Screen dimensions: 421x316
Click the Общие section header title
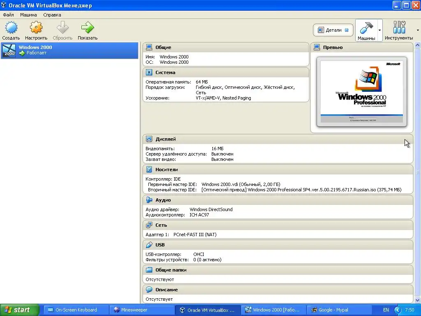tap(163, 47)
